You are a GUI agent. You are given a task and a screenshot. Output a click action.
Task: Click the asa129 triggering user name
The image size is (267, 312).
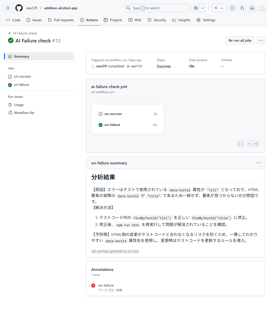tap(101, 66)
